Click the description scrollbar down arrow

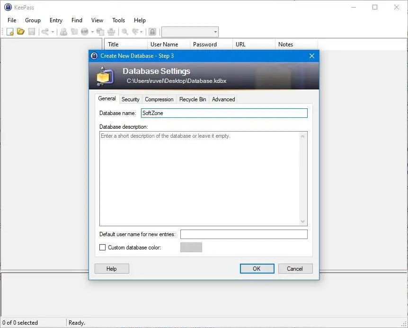(x=302, y=222)
